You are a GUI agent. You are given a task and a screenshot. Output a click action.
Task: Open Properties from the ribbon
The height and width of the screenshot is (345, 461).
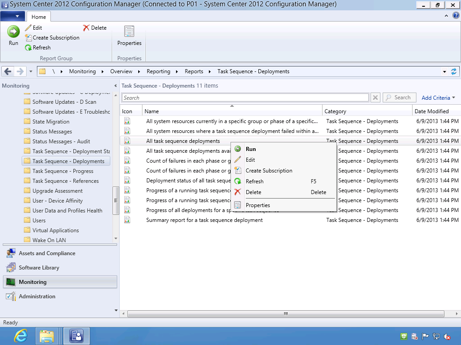pyautogui.click(x=129, y=36)
